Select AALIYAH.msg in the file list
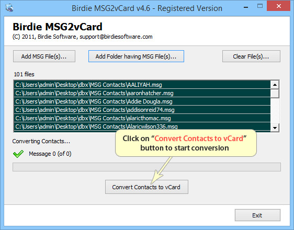Image resolution: width=294 pixels, height=230 pixels. click(x=142, y=85)
